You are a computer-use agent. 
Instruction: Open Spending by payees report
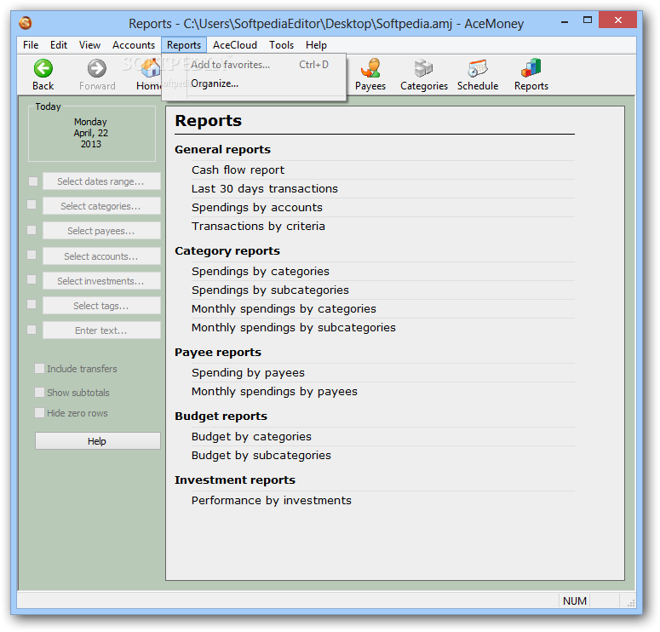pyautogui.click(x=248, y=372)
